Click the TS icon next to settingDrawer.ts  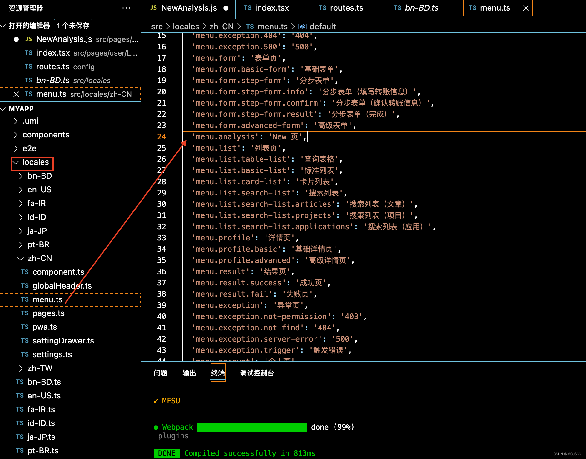pyautogui.click(x=25, y=341)
